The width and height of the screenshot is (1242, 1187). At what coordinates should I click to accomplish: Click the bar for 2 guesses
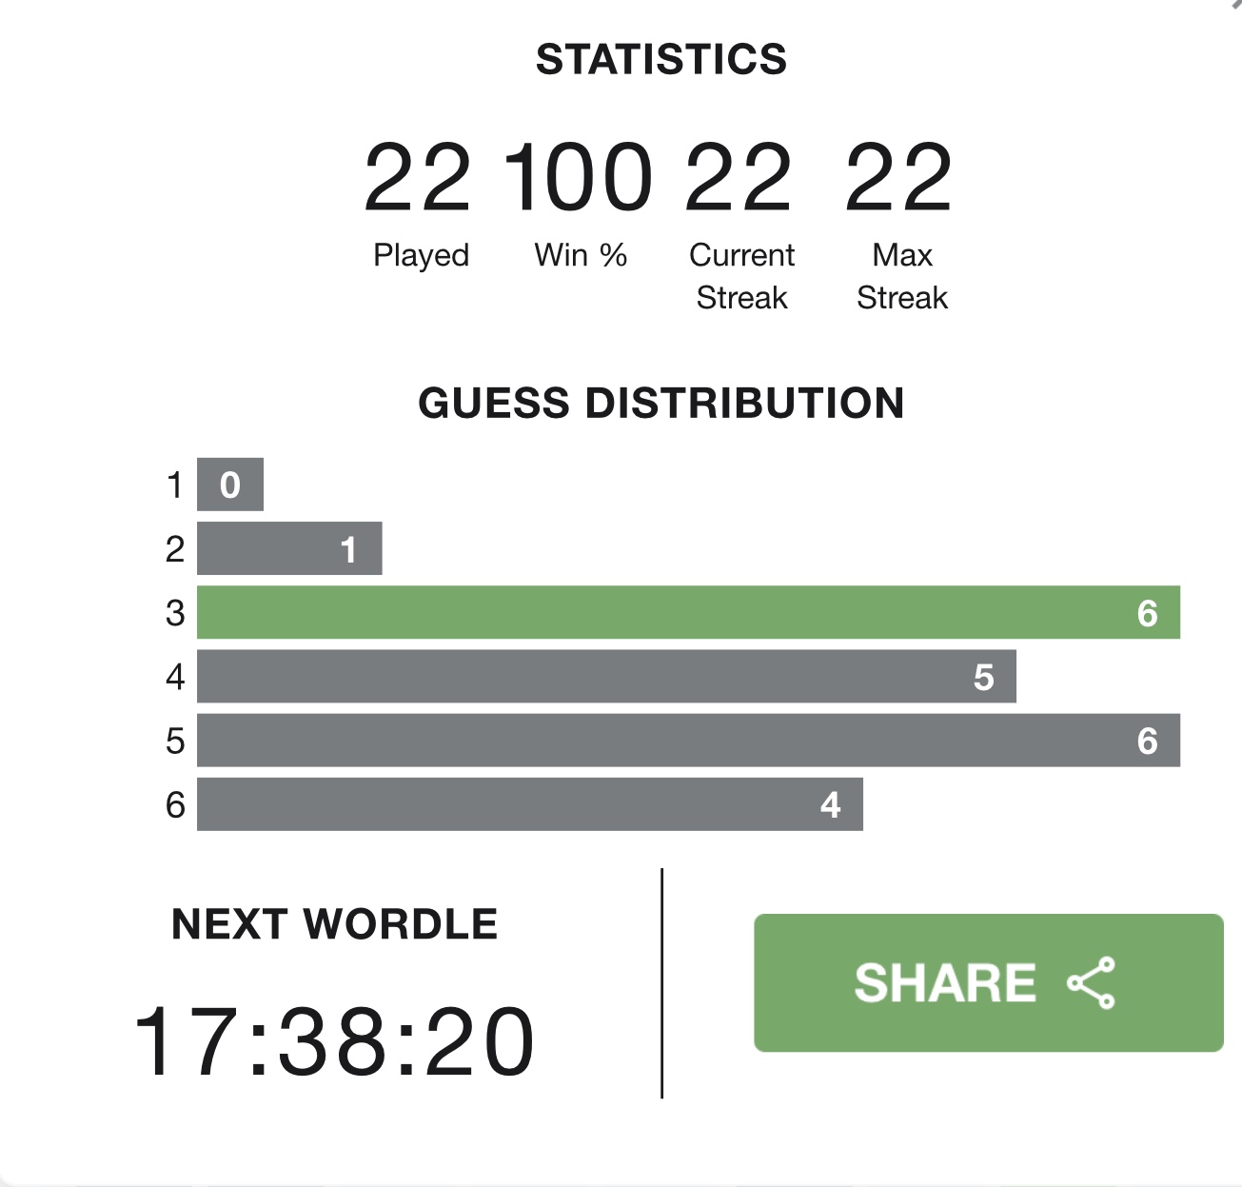(289, 548)
